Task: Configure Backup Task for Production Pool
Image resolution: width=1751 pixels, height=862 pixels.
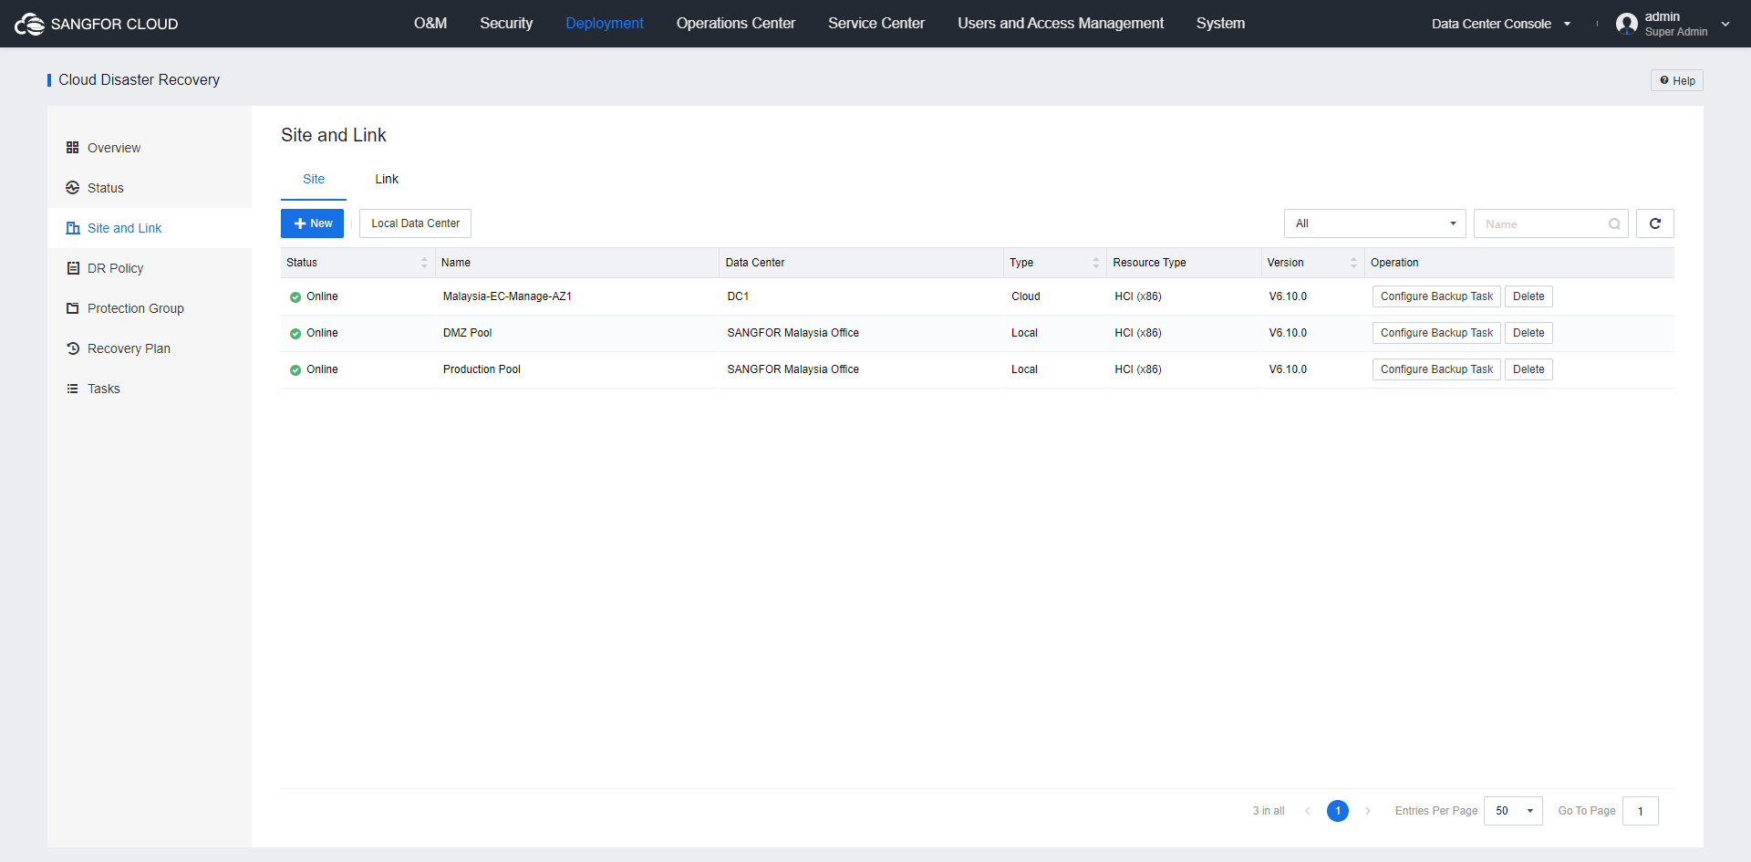Action: (1436, 369)
